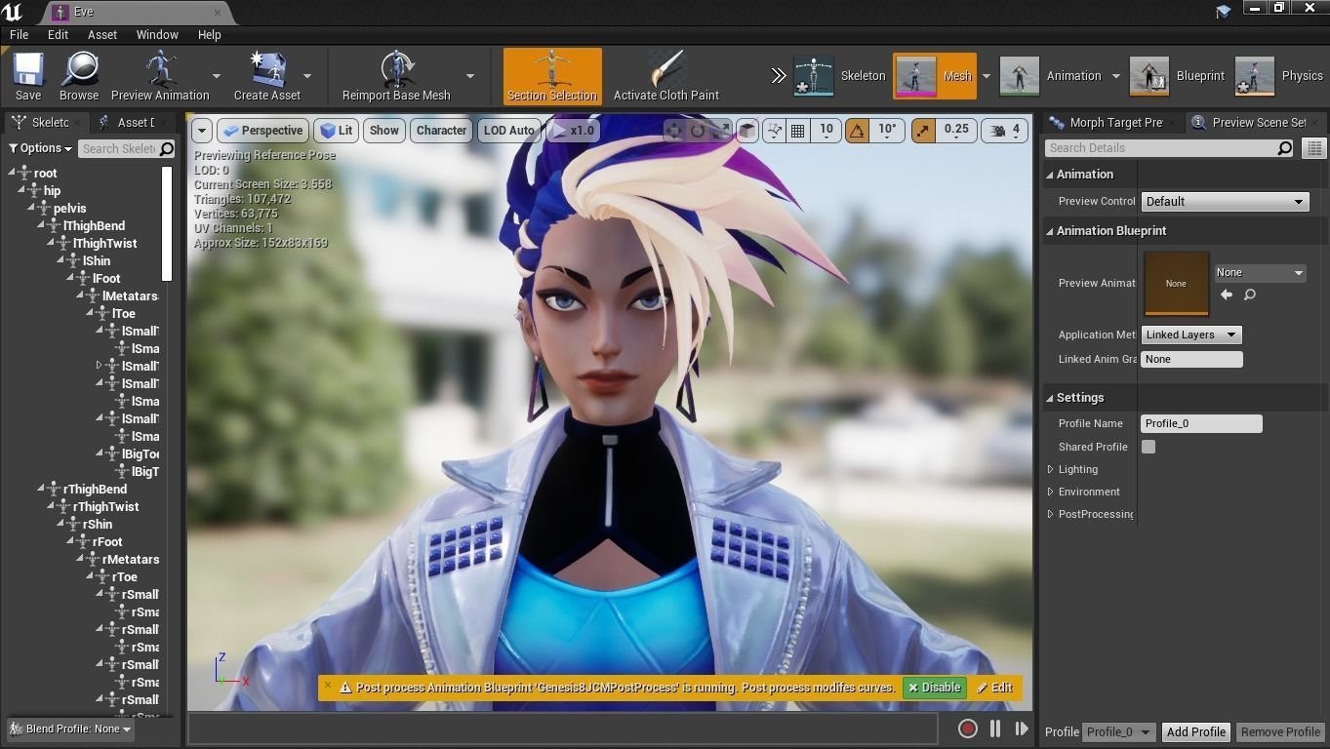Open the Blend Profile dropdown
Screen dimensions: 1330x749
click(72, 729)
